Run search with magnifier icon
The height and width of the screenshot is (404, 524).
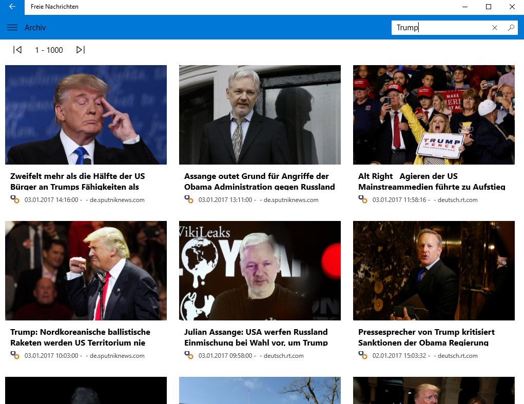(511, 28)
